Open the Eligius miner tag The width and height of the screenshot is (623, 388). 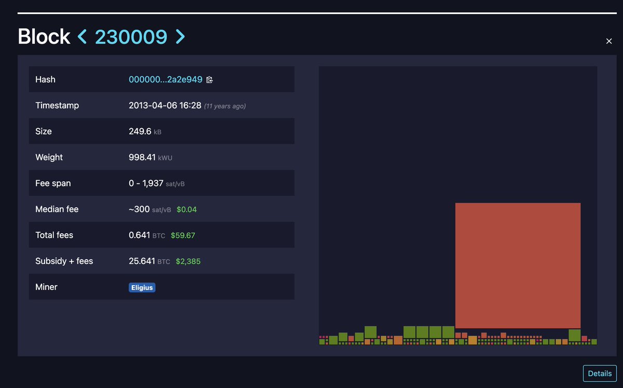coord(142,287)
